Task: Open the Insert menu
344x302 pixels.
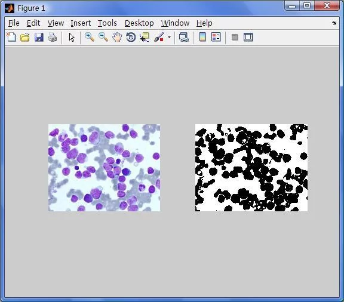Action: [81, 23]
